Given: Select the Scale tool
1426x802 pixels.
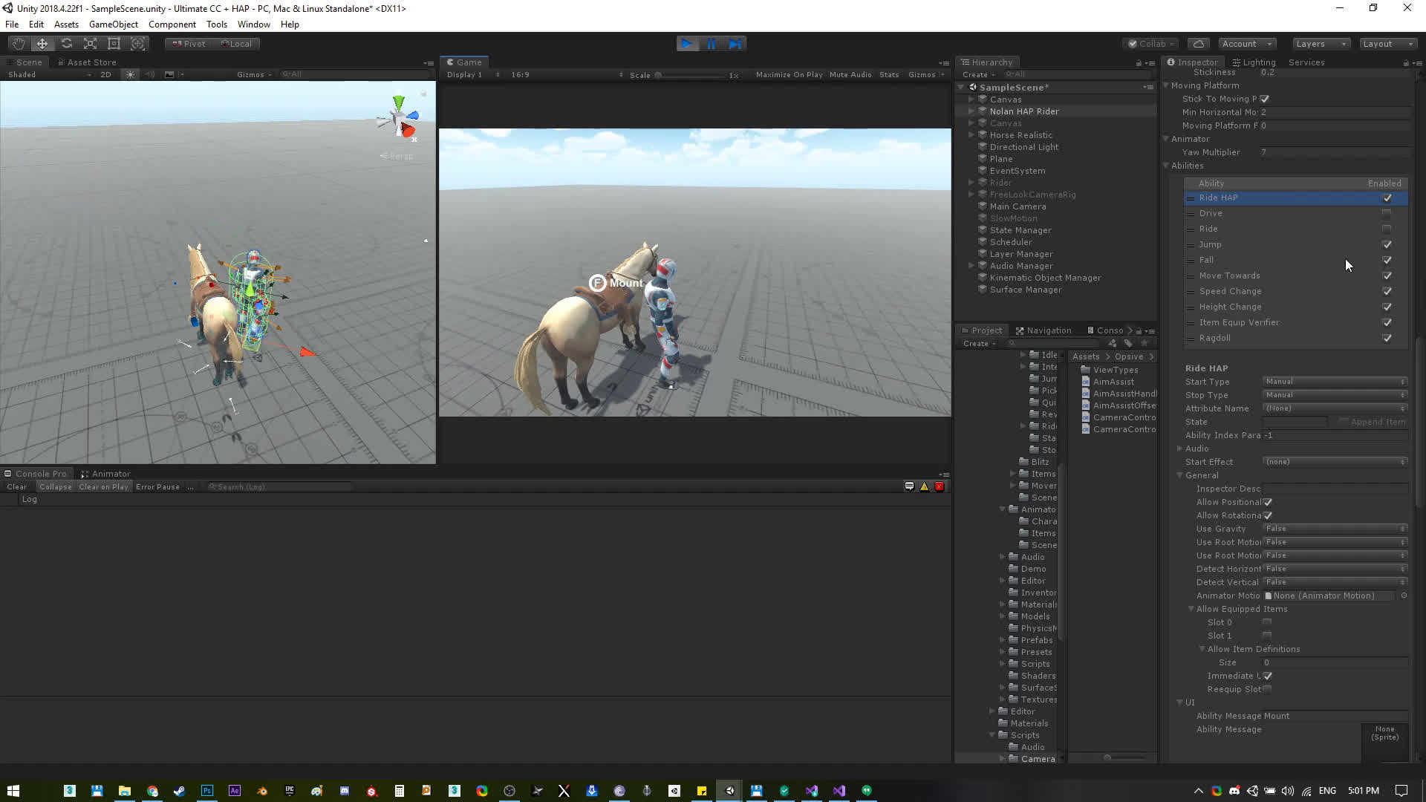Looking at the screenshot, I should point(90,44).
